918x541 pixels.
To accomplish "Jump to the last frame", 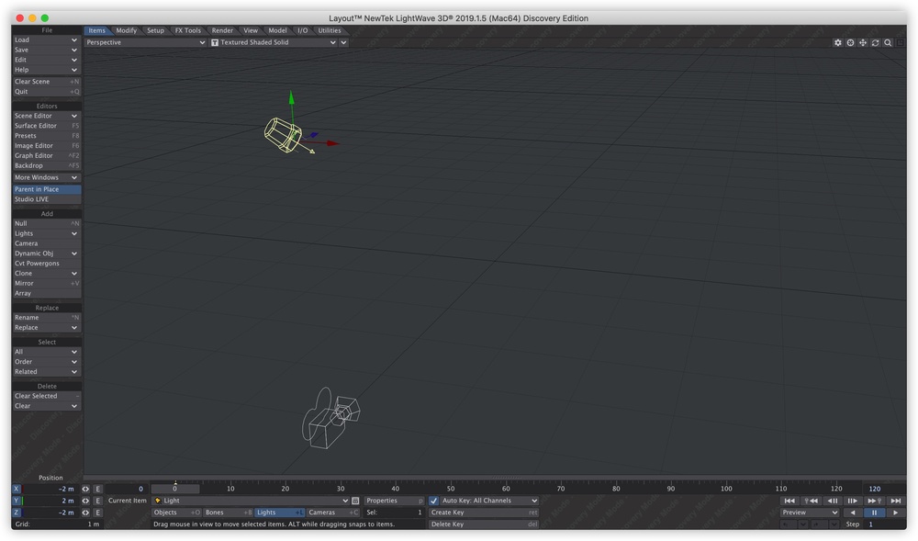I will [x=896, y=502].
